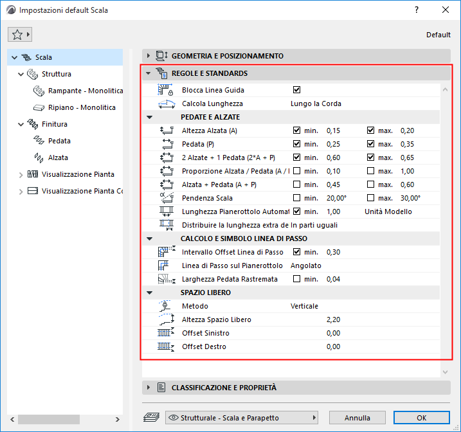The height and width of the screenshot is (432, 461).
Task: Click the Larghezza Pedata Rastremata icon
Action: click(x=167, y=279)
